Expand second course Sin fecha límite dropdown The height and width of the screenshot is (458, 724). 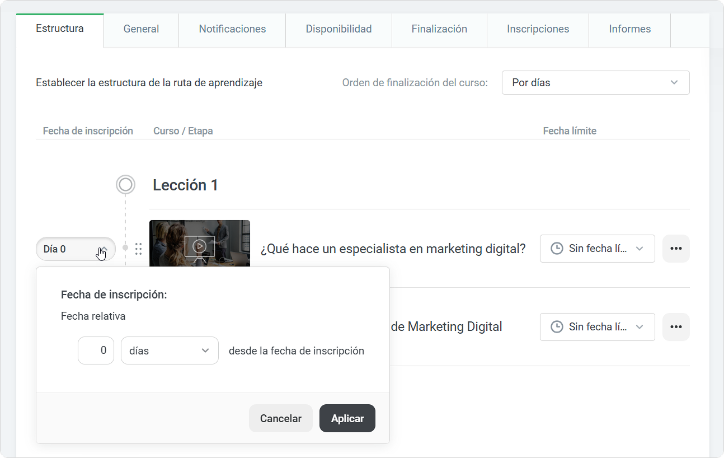pos(598,327)
